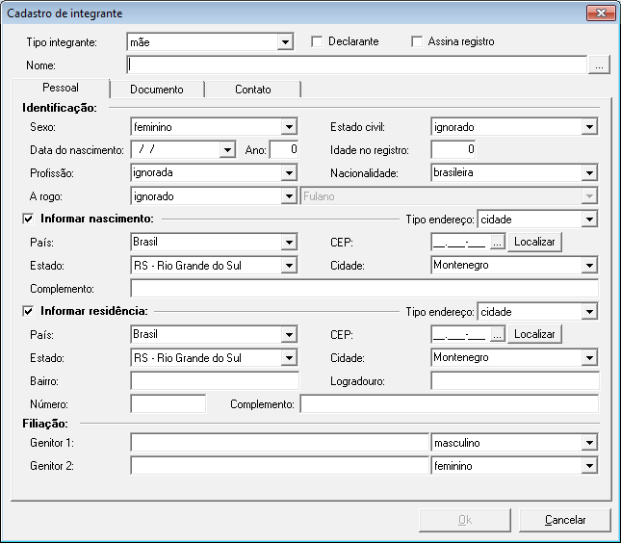The height and width of the screenshot is (543, 621).
Task: Check the Assina registro option
Action: click(417, 41)
